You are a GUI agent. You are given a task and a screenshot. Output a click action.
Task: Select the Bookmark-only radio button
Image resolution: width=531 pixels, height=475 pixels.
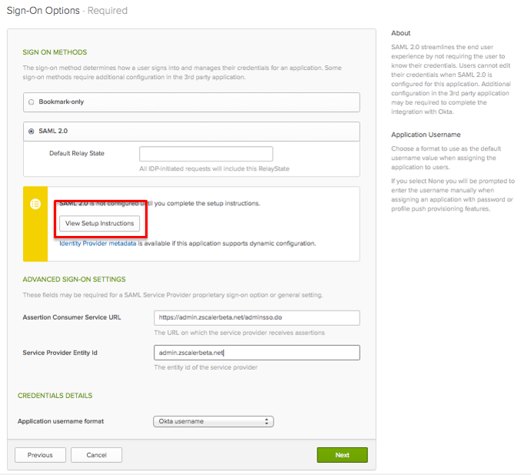32,101
